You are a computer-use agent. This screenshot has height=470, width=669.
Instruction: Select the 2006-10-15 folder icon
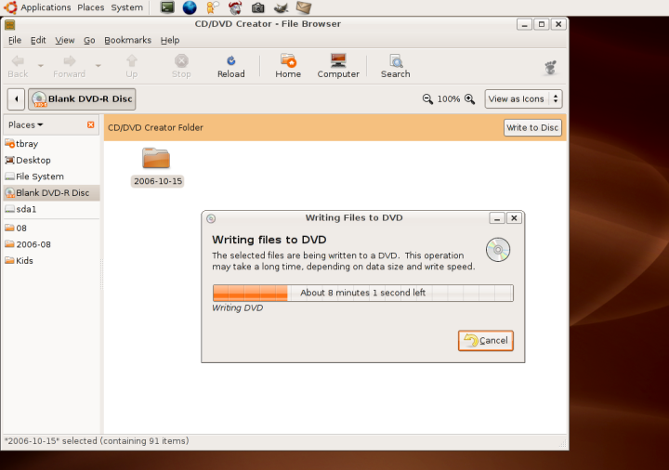point(156,158)
